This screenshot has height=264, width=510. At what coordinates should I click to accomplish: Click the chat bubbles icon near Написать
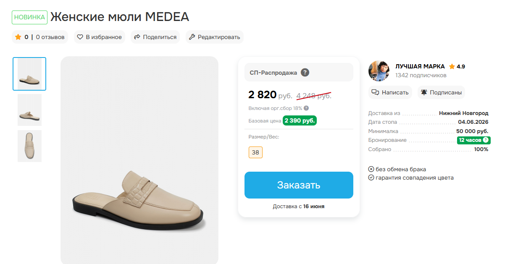click(x=376, y=92)
